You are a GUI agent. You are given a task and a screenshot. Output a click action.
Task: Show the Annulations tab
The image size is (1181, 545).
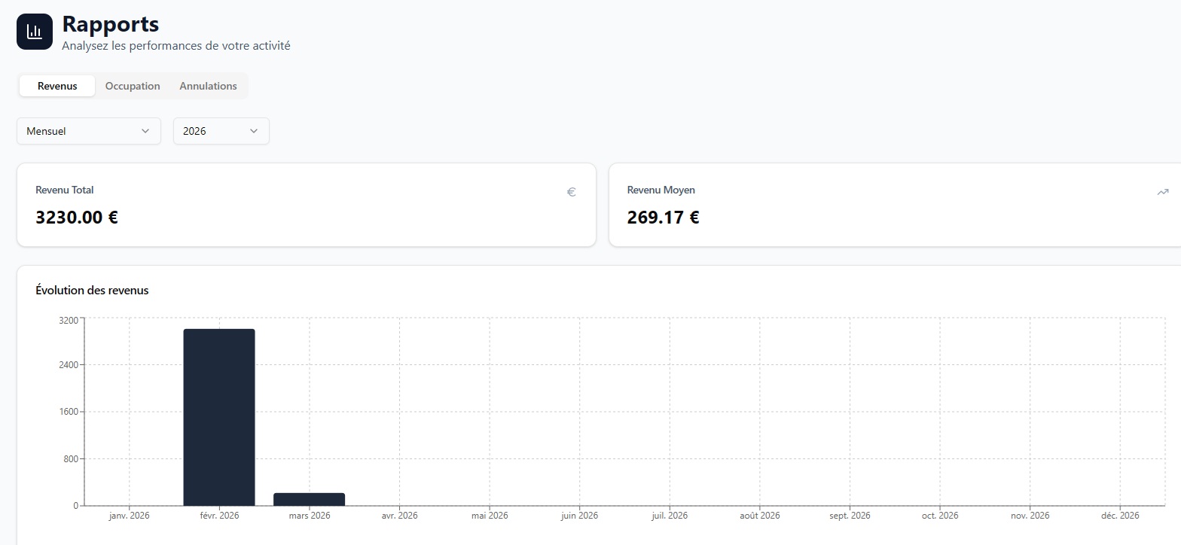click(x=208, y=86)
